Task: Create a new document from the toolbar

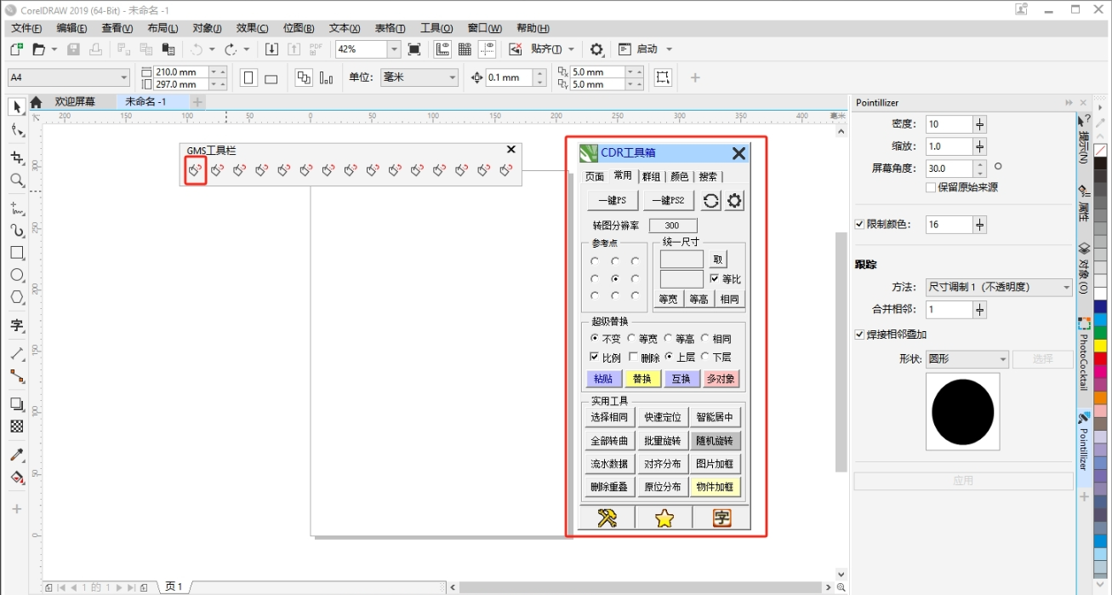Action: (x=16, y=49)
